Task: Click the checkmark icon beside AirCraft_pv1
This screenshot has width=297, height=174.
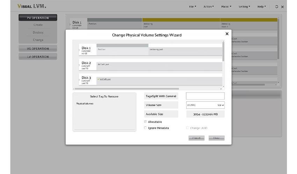Action: [99, 79]
